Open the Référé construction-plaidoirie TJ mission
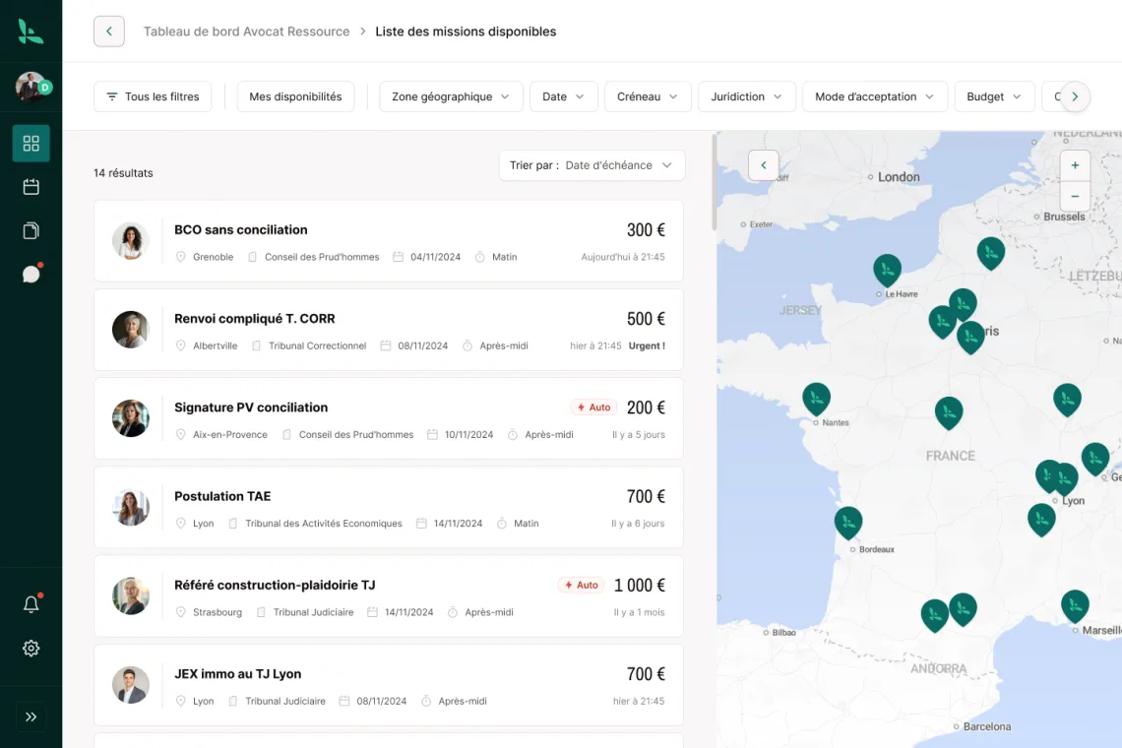The width and height of the screenshot is (1122, 748). click(x=389, y=596)
